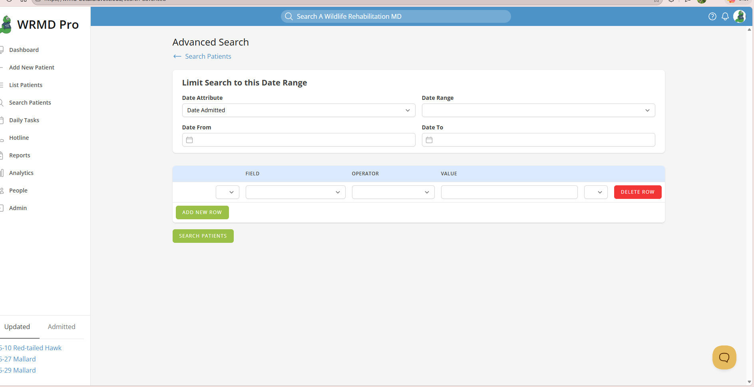Viewport: 754px width, 387px height.
Task: Open Reports in the sidebar
Action: [x=20, y=155]
